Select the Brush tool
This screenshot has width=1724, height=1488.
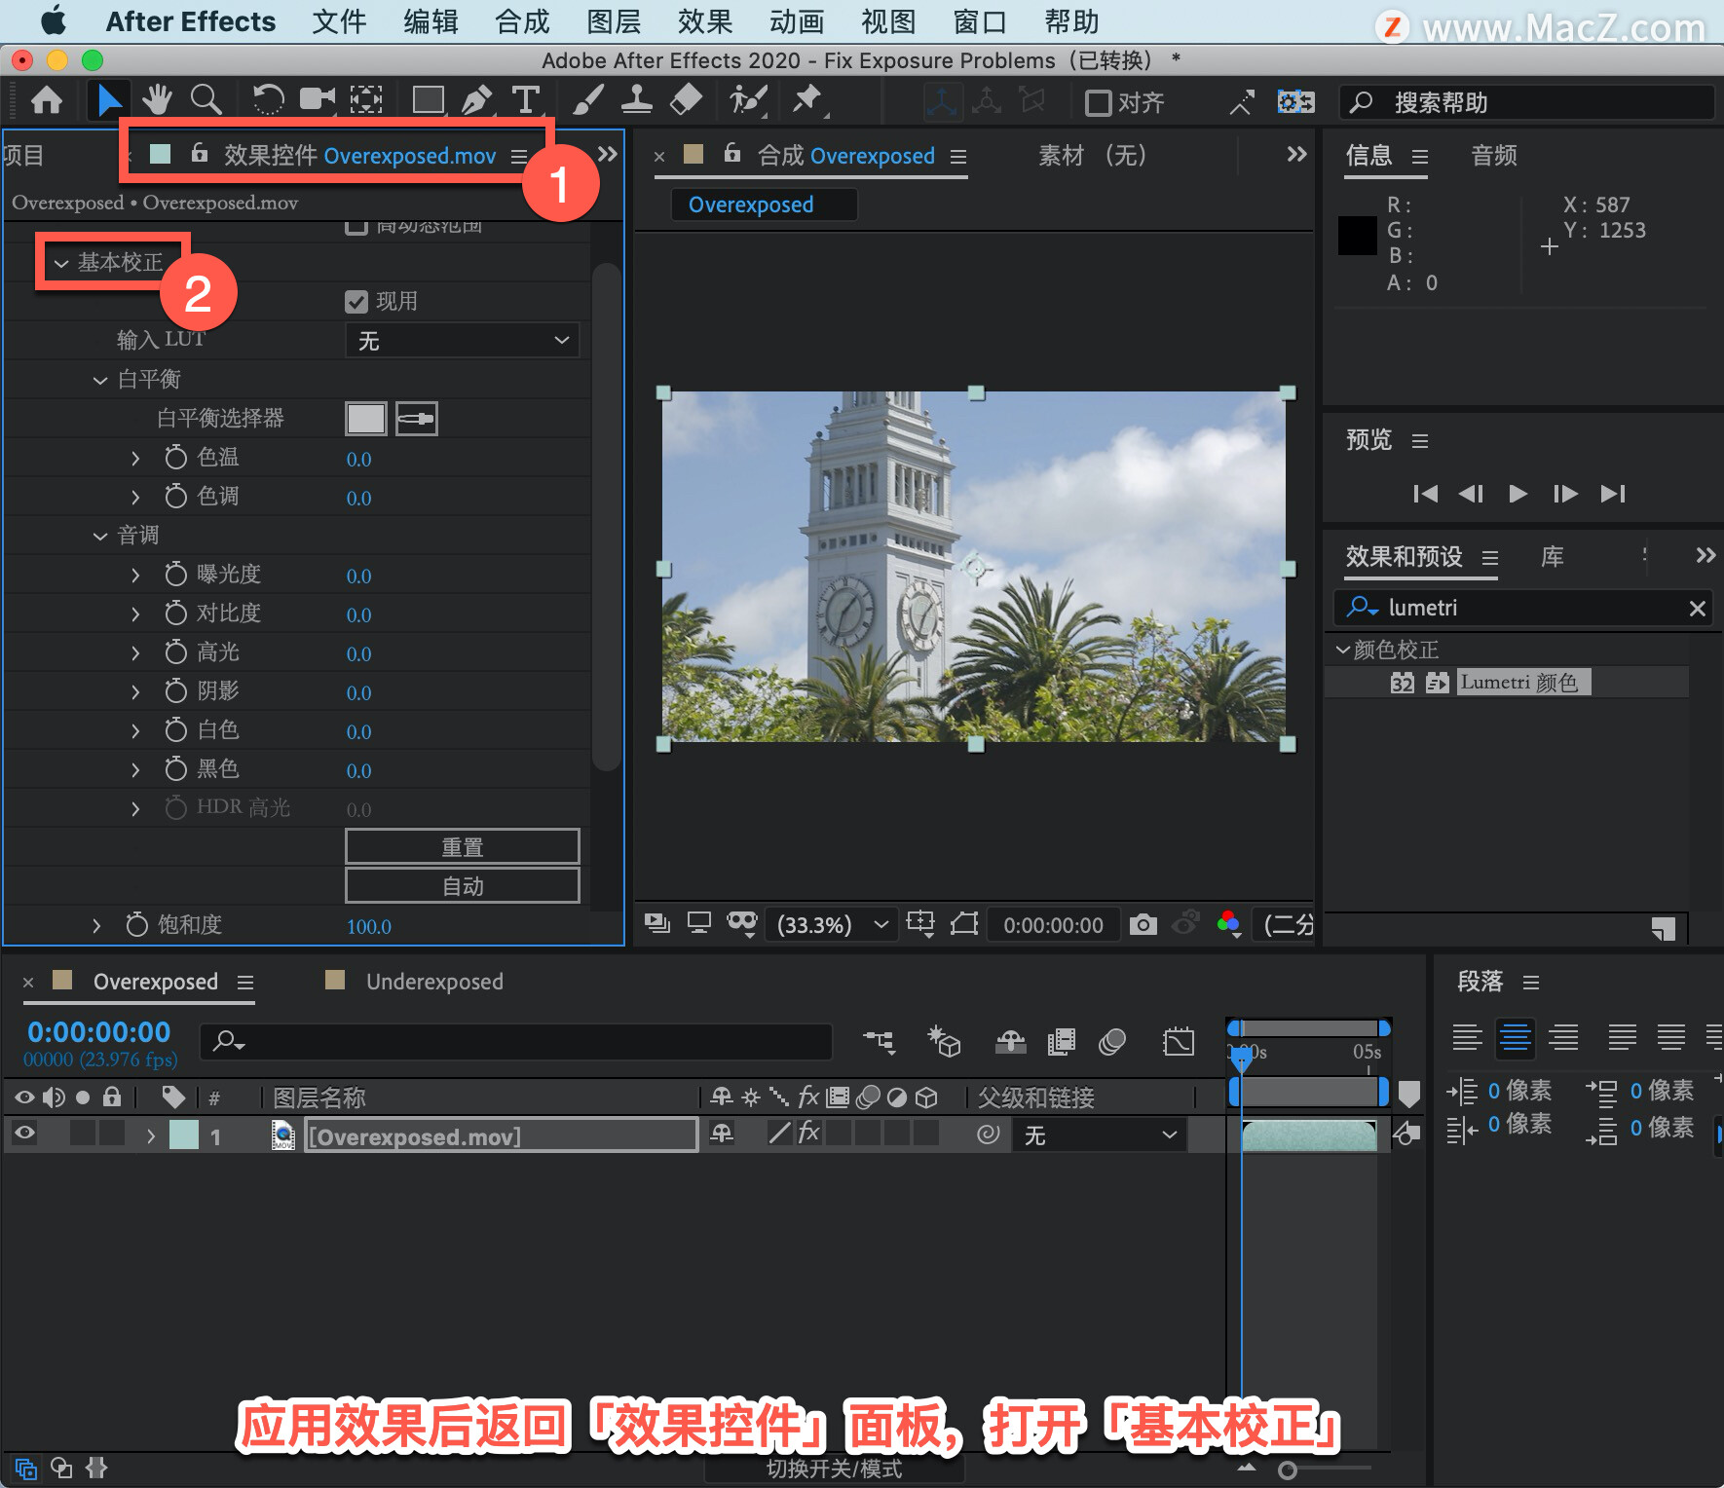pyautogui.click(x=588, y=100)
